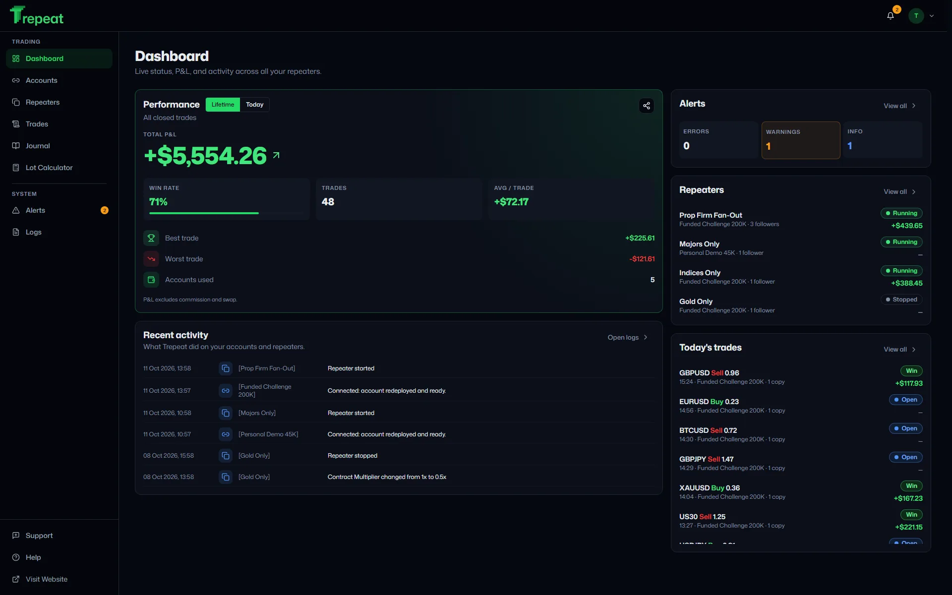Viewport: 952px width, 595px height.
Task: Open the notifications bell
Action: 891,16
